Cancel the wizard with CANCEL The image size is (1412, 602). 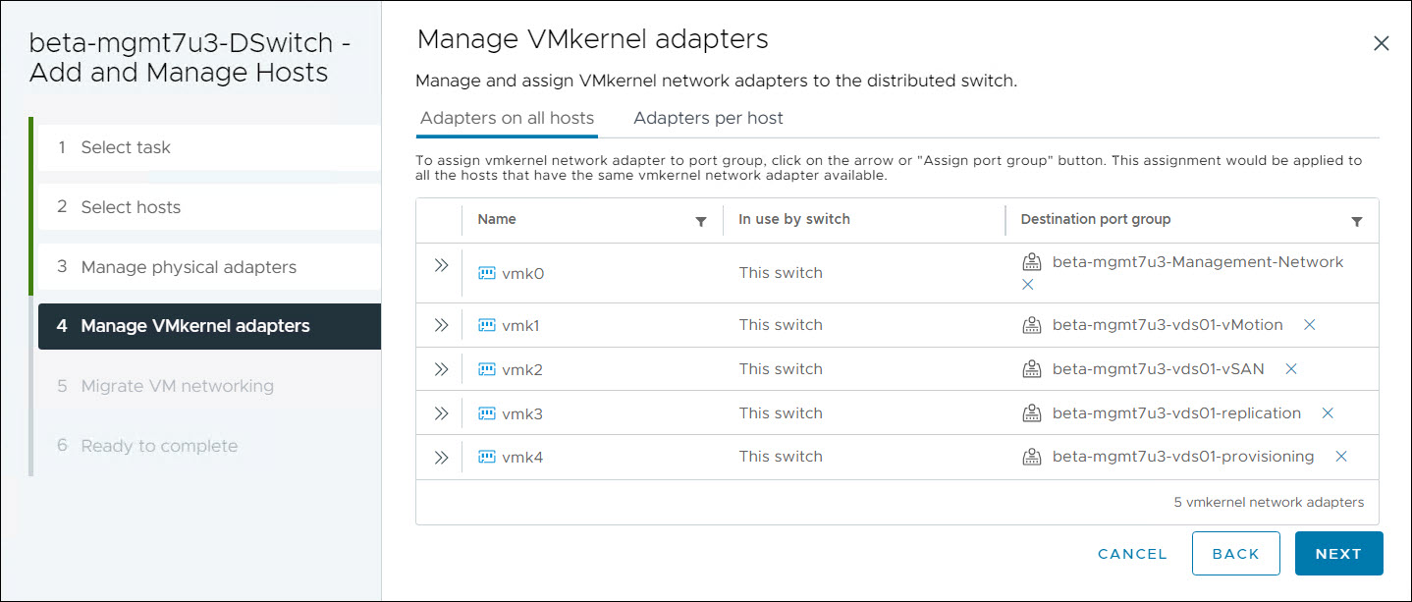(1132, 554)
